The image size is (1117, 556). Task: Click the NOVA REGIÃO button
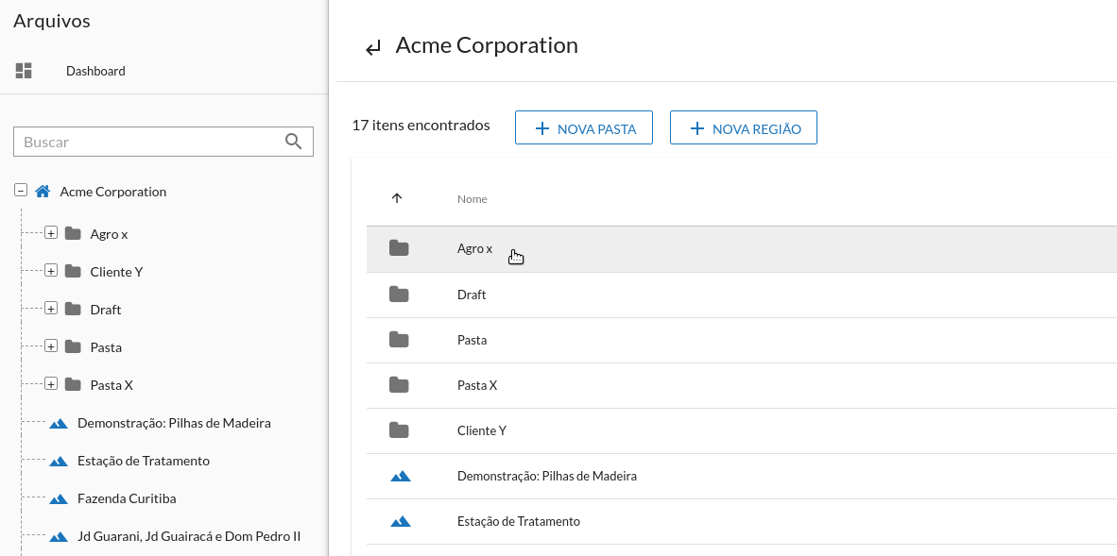tap(744, 127)
